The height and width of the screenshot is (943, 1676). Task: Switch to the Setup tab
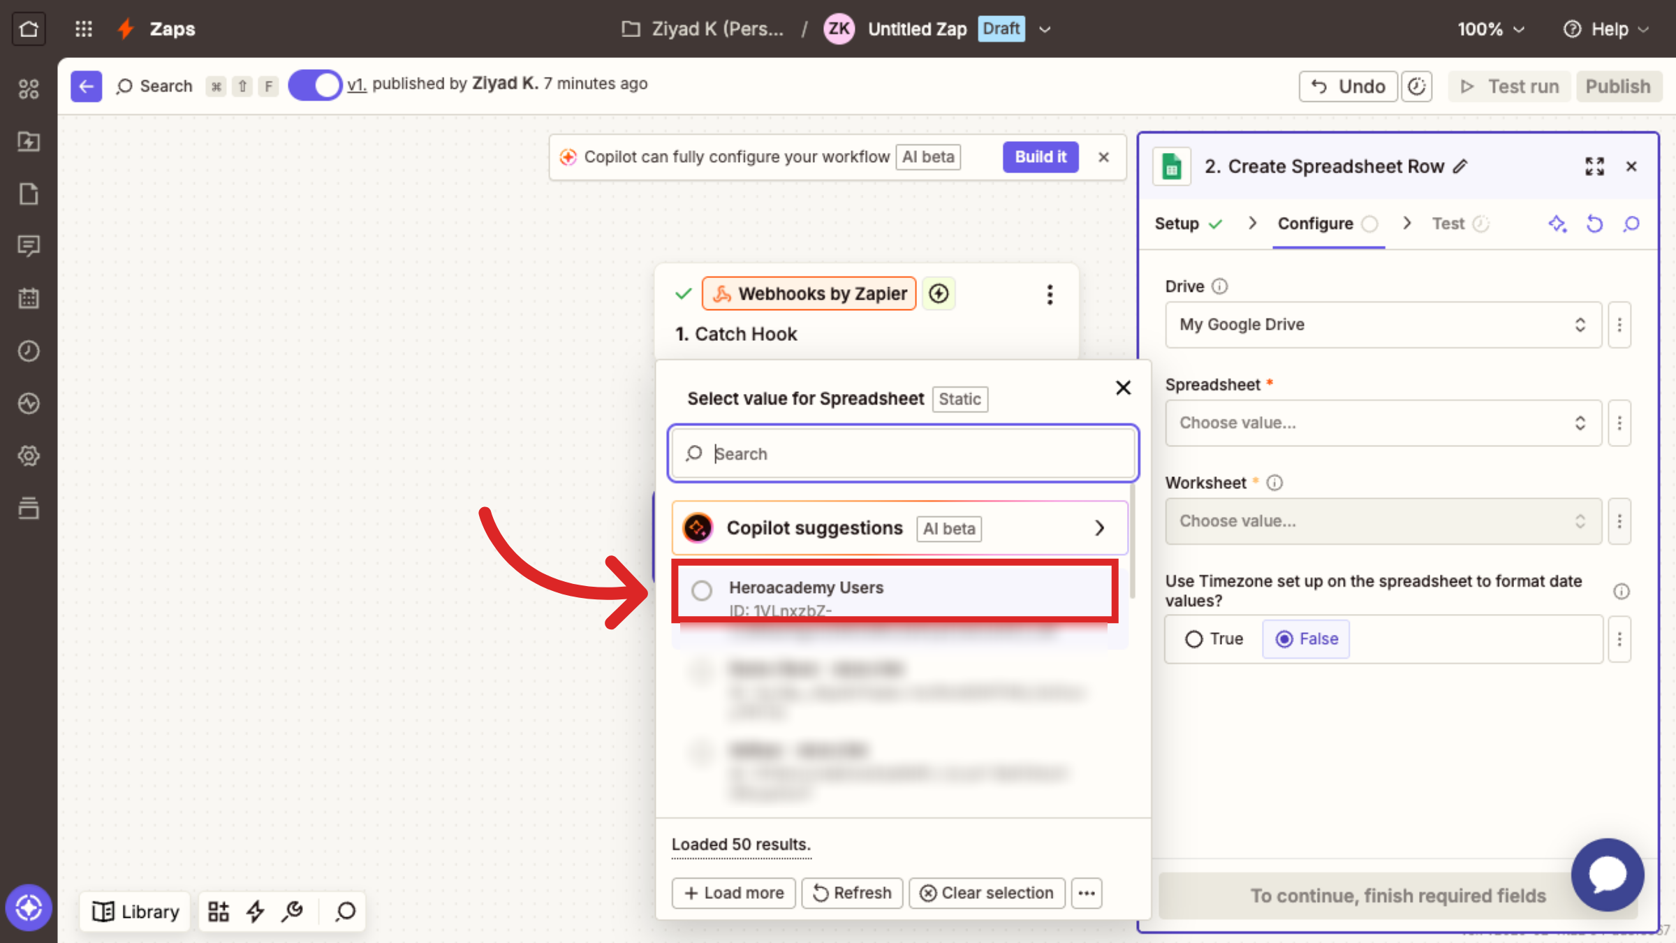(x=1177, y=224)
